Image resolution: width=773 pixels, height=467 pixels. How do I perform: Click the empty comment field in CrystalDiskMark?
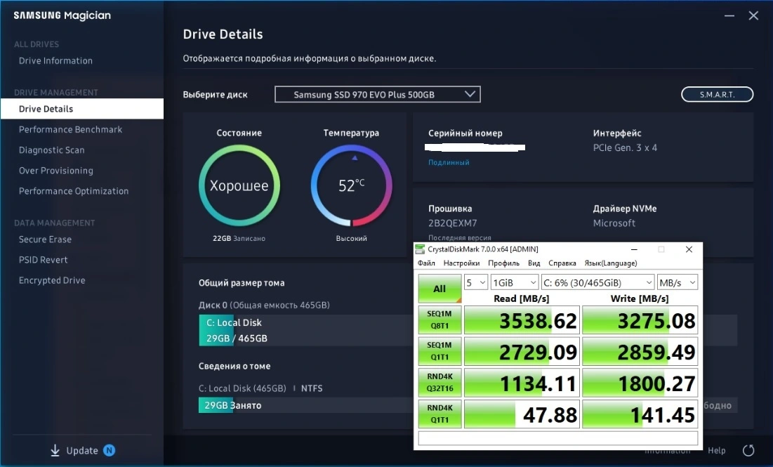[x=558, y=438]
